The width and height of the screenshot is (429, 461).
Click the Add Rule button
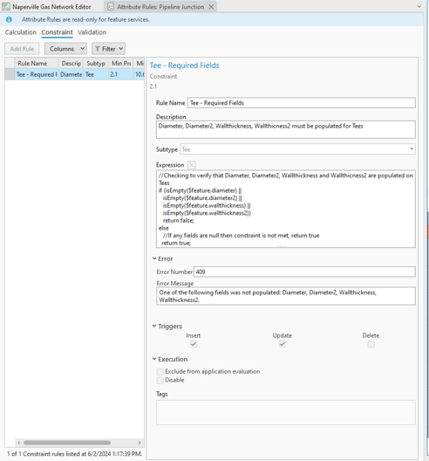[22, 49]
